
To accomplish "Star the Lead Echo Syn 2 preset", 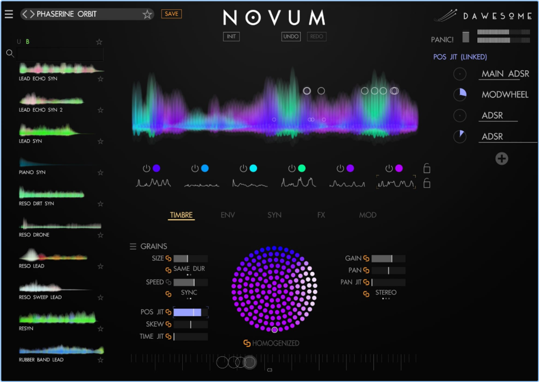I will [101, 110].
